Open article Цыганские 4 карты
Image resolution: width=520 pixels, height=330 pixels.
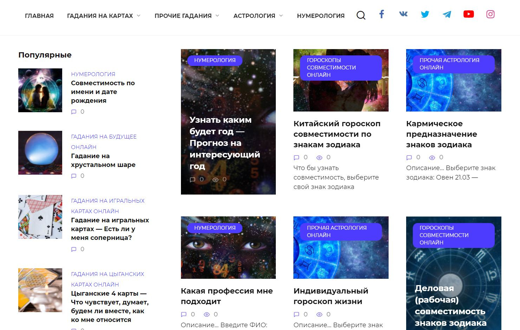coord(110,307)
